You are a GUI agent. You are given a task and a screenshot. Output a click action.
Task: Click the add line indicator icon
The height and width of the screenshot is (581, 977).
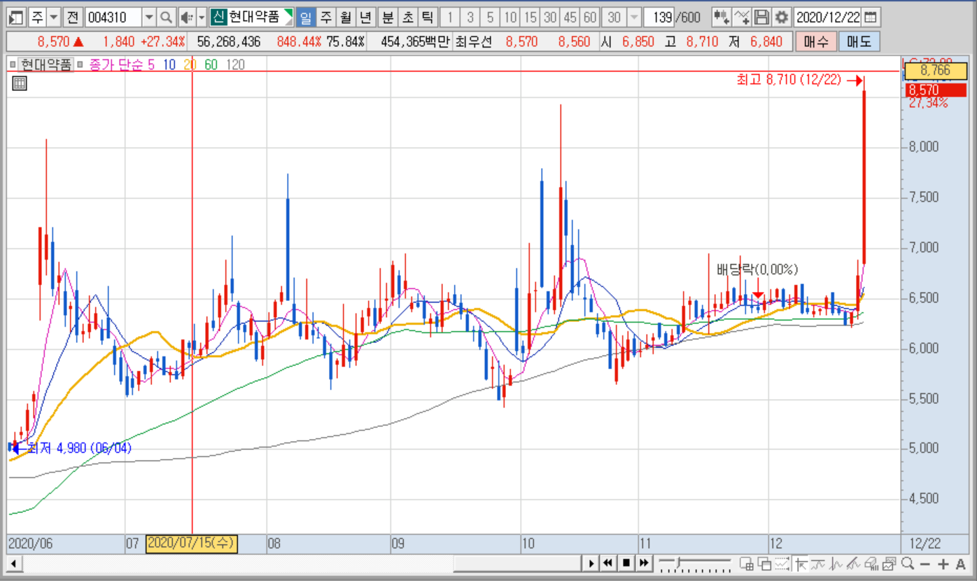742,17
